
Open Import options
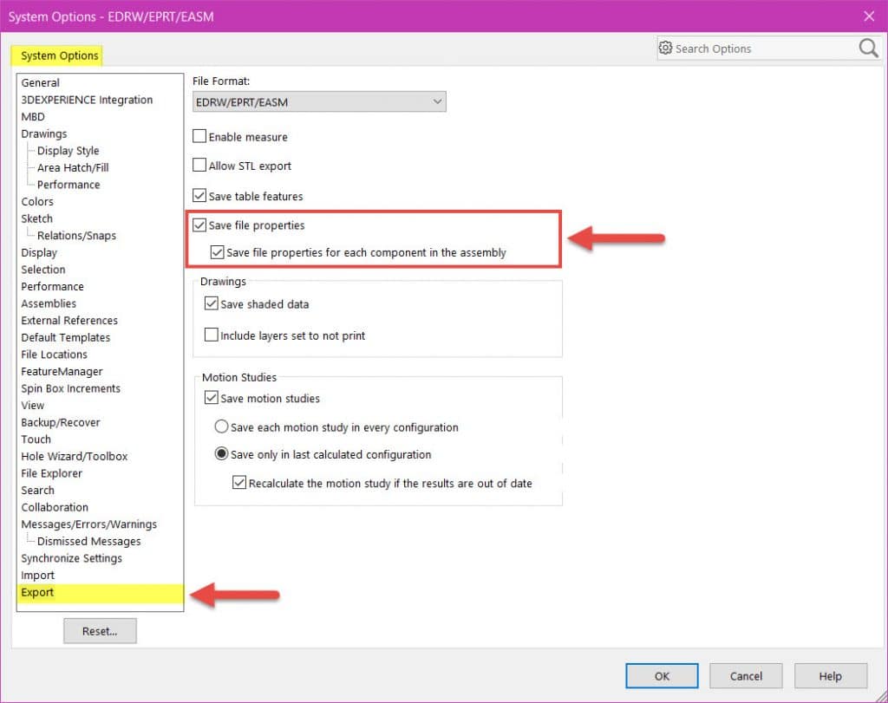pos(38,575)
